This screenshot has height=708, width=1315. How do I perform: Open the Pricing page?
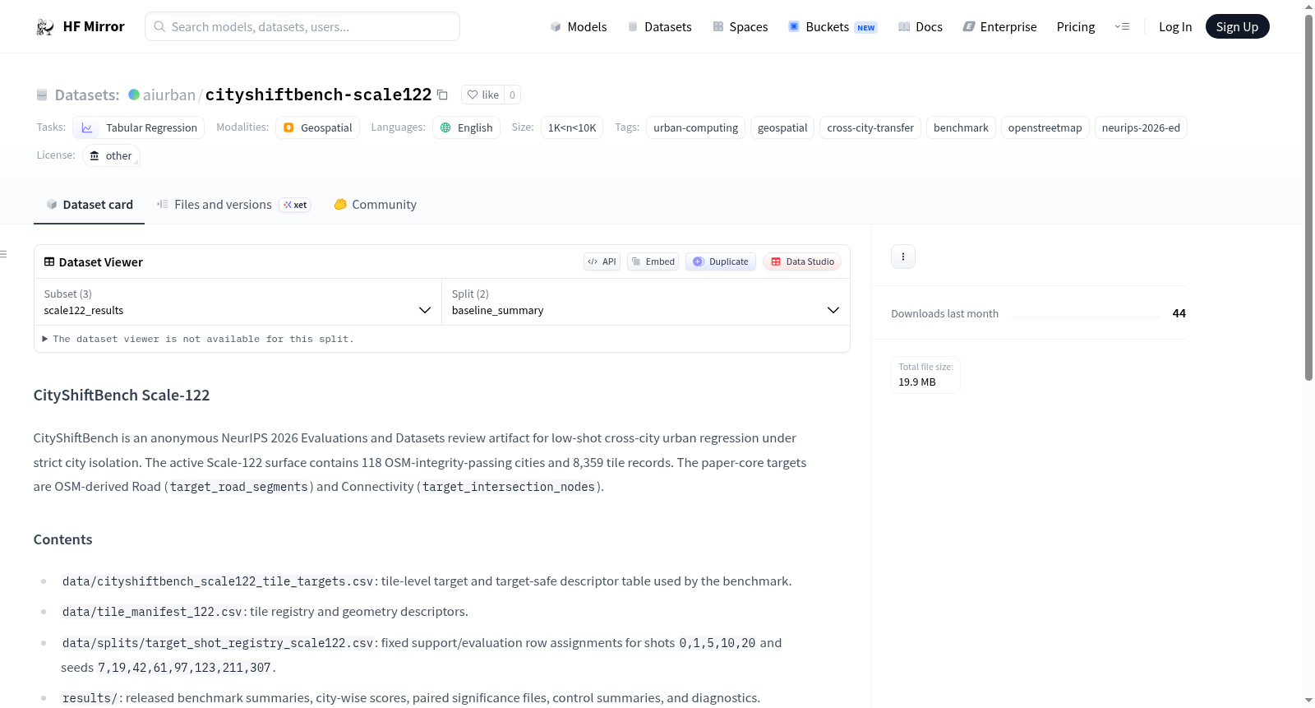(x=1076, y=27)
